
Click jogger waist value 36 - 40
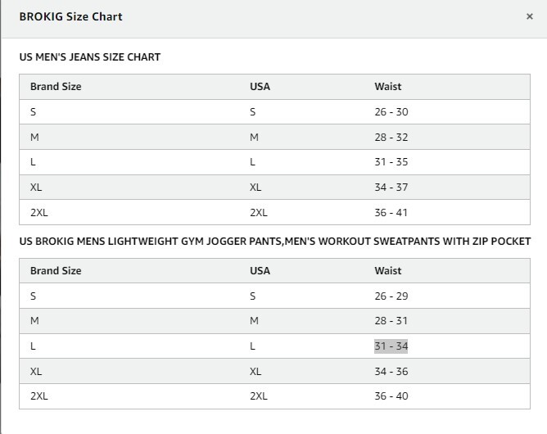click(x=391, y=396)
